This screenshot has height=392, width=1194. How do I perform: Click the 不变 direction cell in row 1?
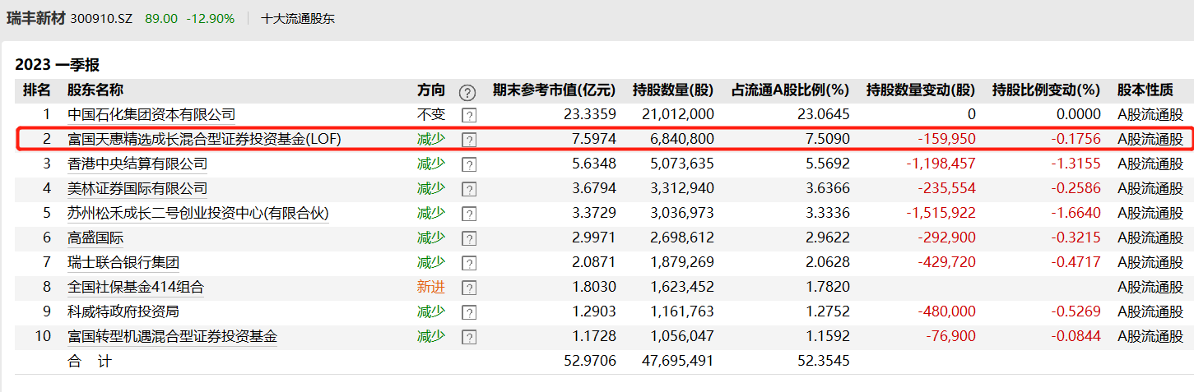(x=431, y=114)
